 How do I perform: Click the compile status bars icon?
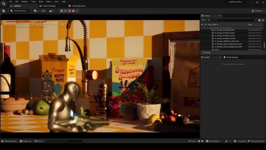(x=226, y=141)
